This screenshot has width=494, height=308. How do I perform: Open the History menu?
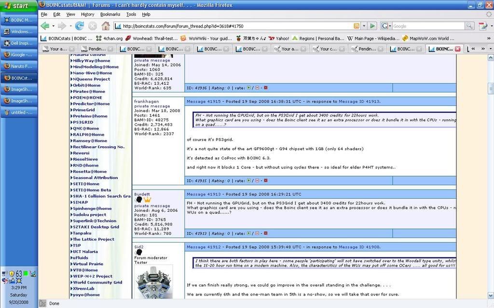(x=87, y=14)
